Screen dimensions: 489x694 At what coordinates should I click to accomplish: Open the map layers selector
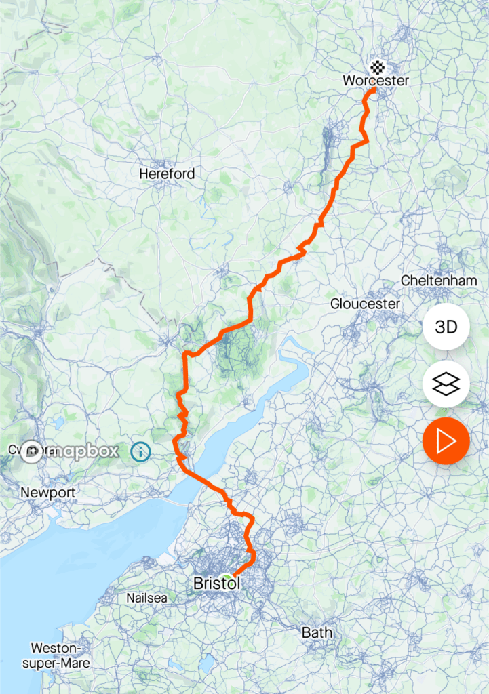tap(446, 384)
